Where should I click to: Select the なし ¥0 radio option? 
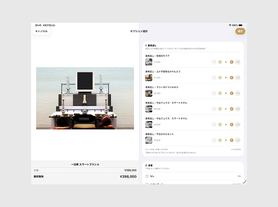193,176
